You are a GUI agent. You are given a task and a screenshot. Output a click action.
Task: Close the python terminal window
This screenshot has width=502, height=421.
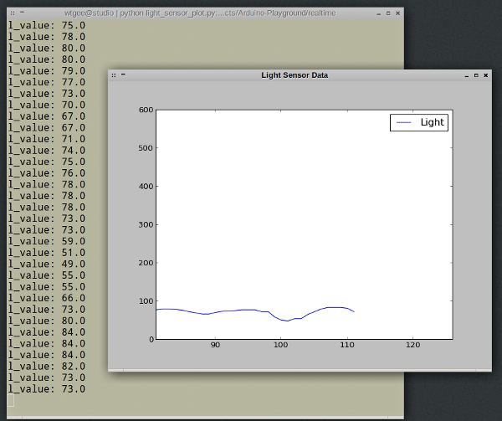coord(397,13)
